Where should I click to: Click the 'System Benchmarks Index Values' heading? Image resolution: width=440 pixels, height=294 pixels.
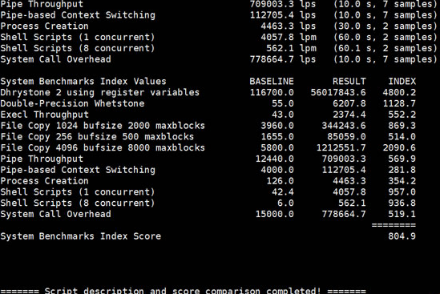pyautogui.click(x=83, y=82)
